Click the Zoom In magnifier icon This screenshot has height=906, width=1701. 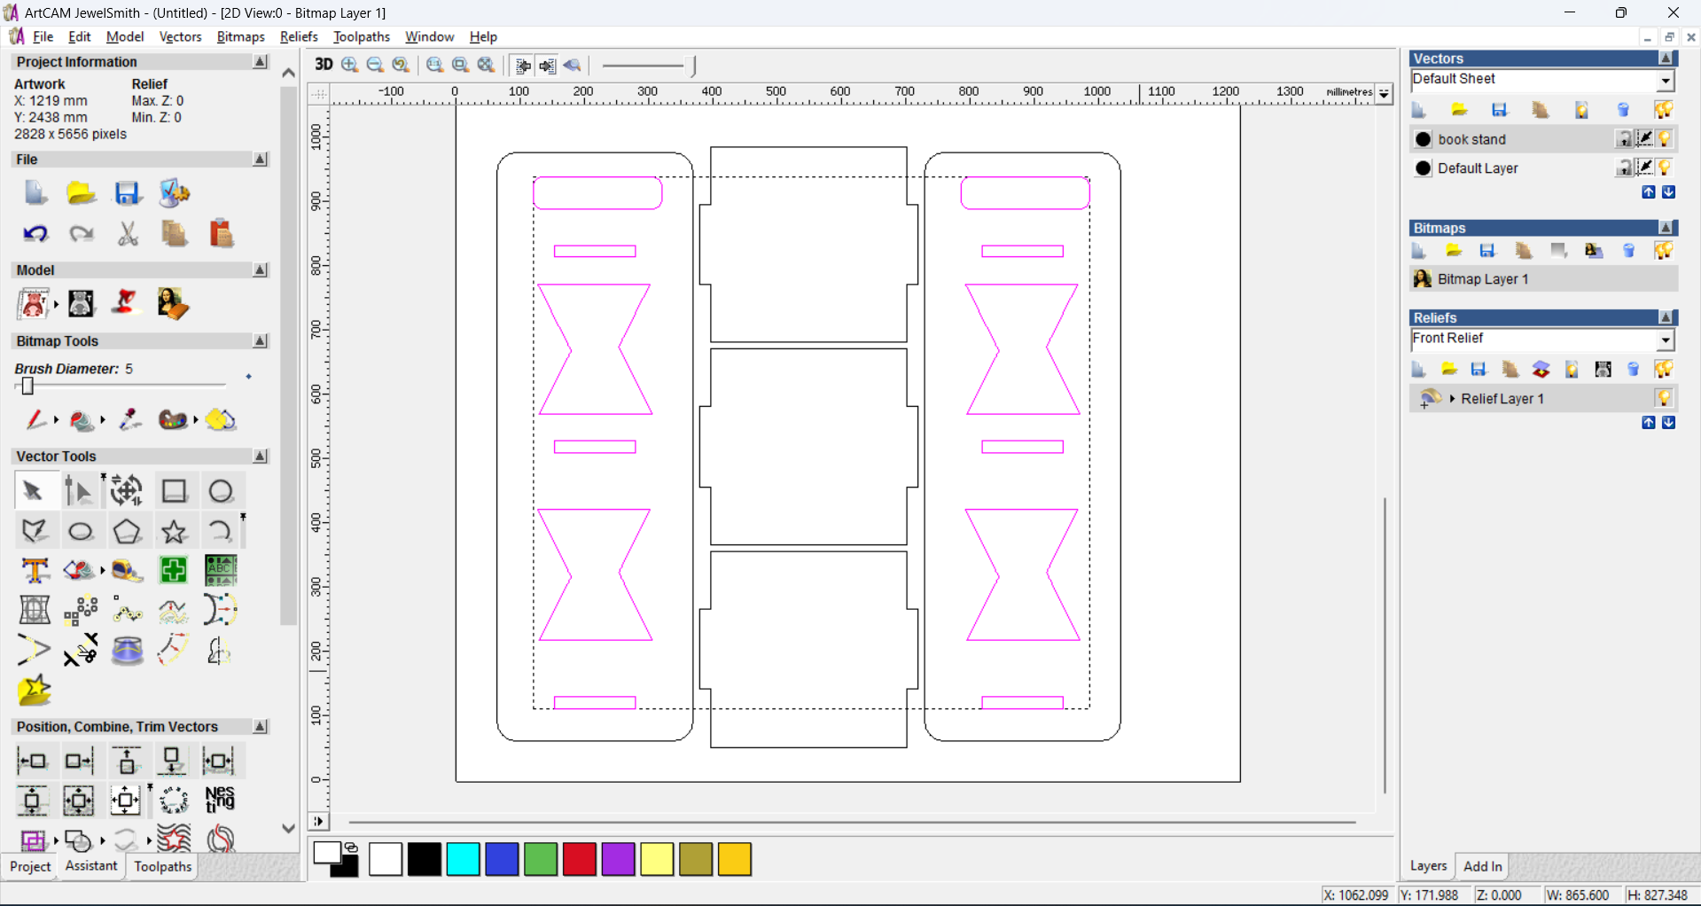(x=350, y=65)
